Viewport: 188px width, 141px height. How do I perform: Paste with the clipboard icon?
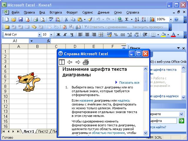pyautogui.click(x=80, y=19)
